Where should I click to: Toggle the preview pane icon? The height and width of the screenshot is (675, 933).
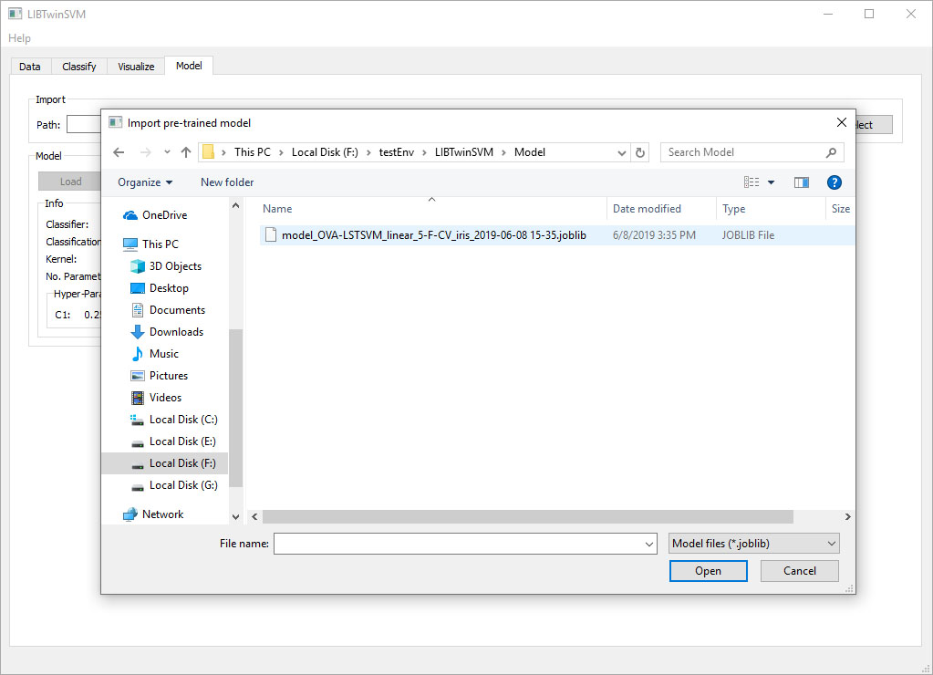pos(801,182)
